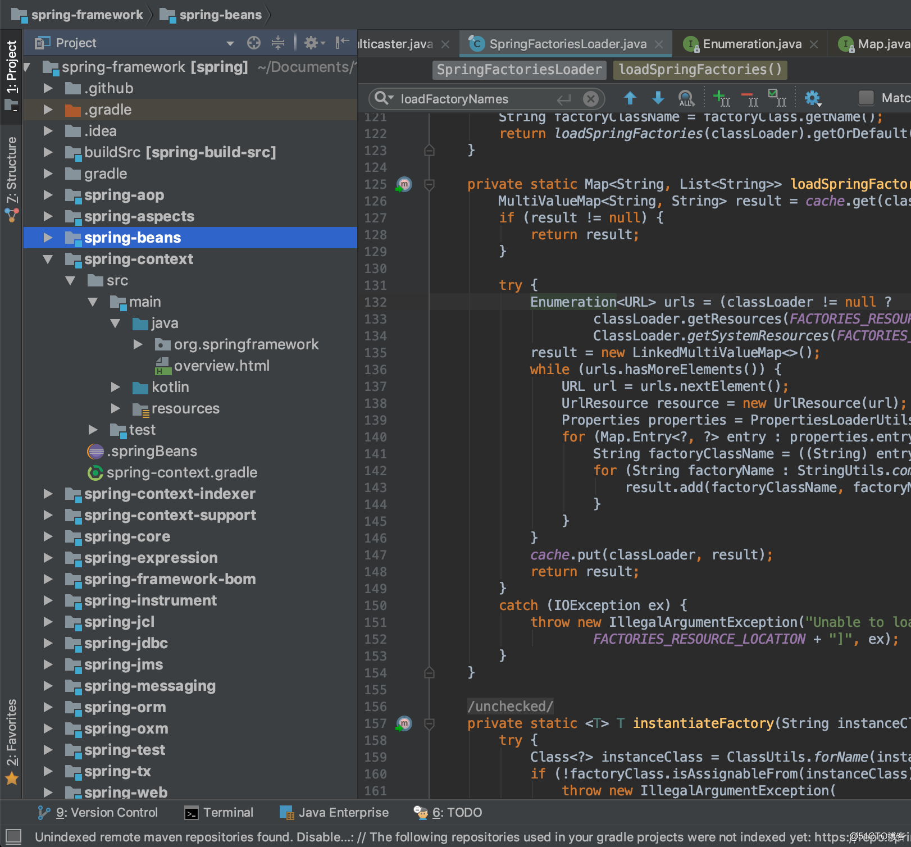
Task: Open Terminal tool window
Action: click(x=219, y=813)
